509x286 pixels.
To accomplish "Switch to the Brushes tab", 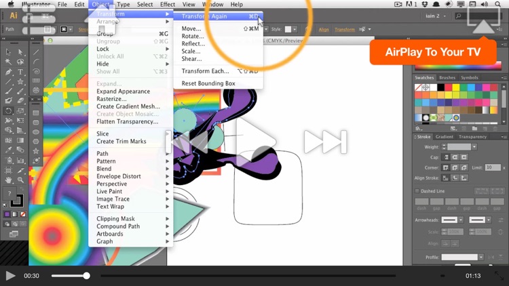I will click(x=447, y=77).
